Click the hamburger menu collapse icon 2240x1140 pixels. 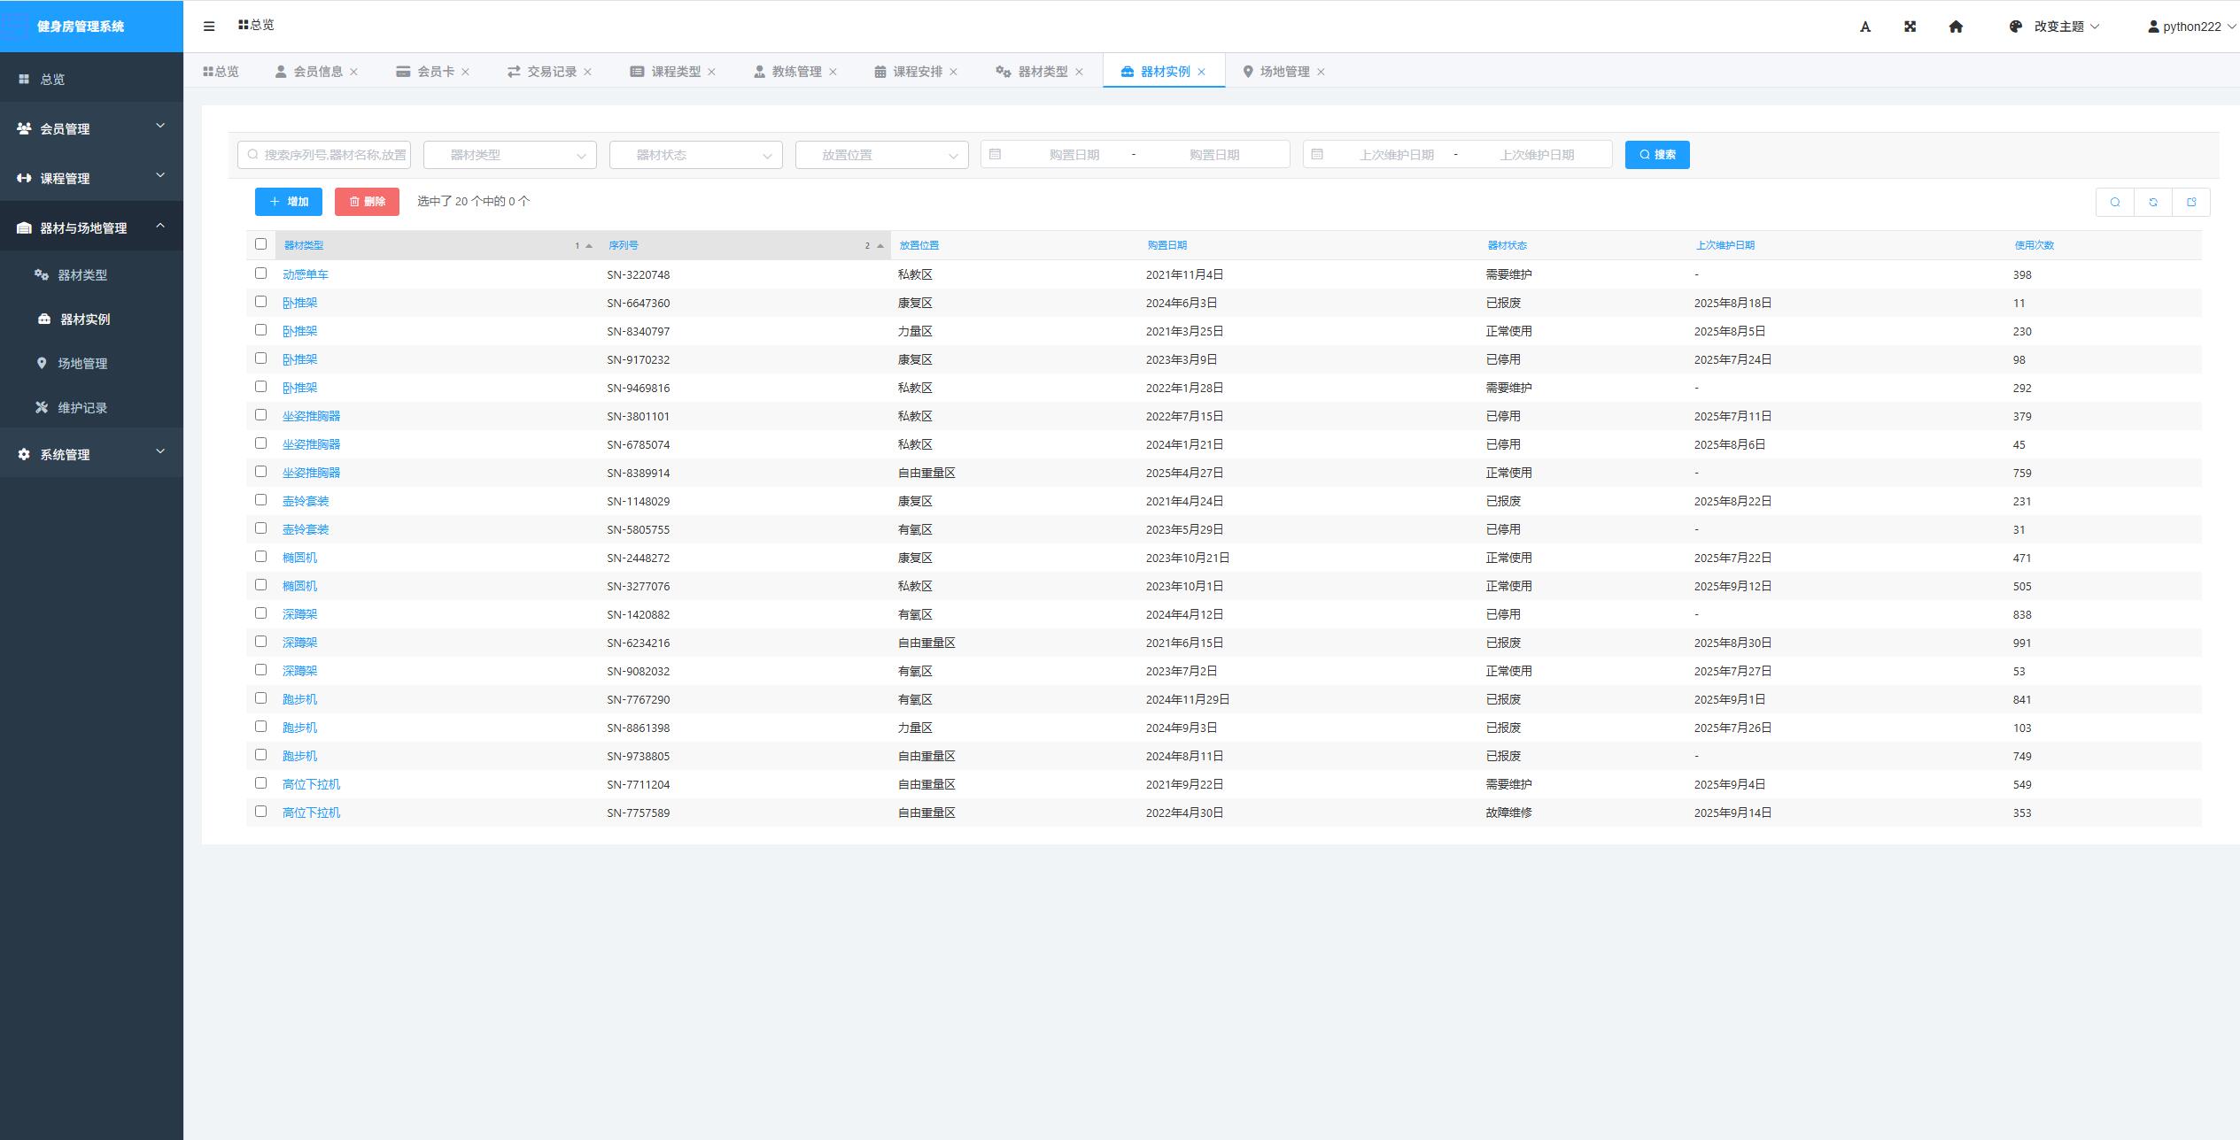click(209, 27)
